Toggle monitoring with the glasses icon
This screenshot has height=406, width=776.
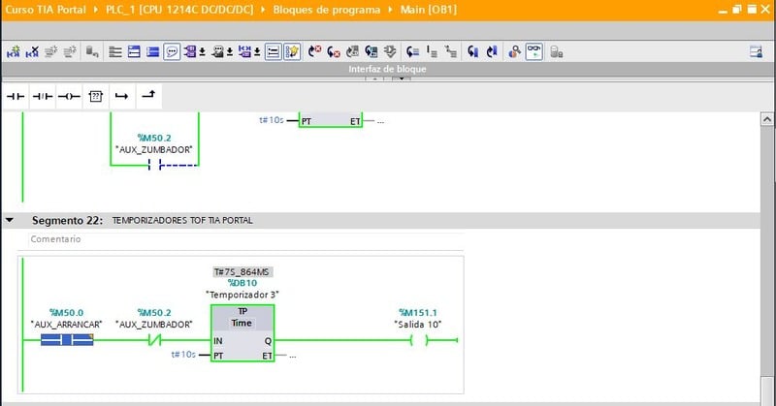tap(533, 51)
